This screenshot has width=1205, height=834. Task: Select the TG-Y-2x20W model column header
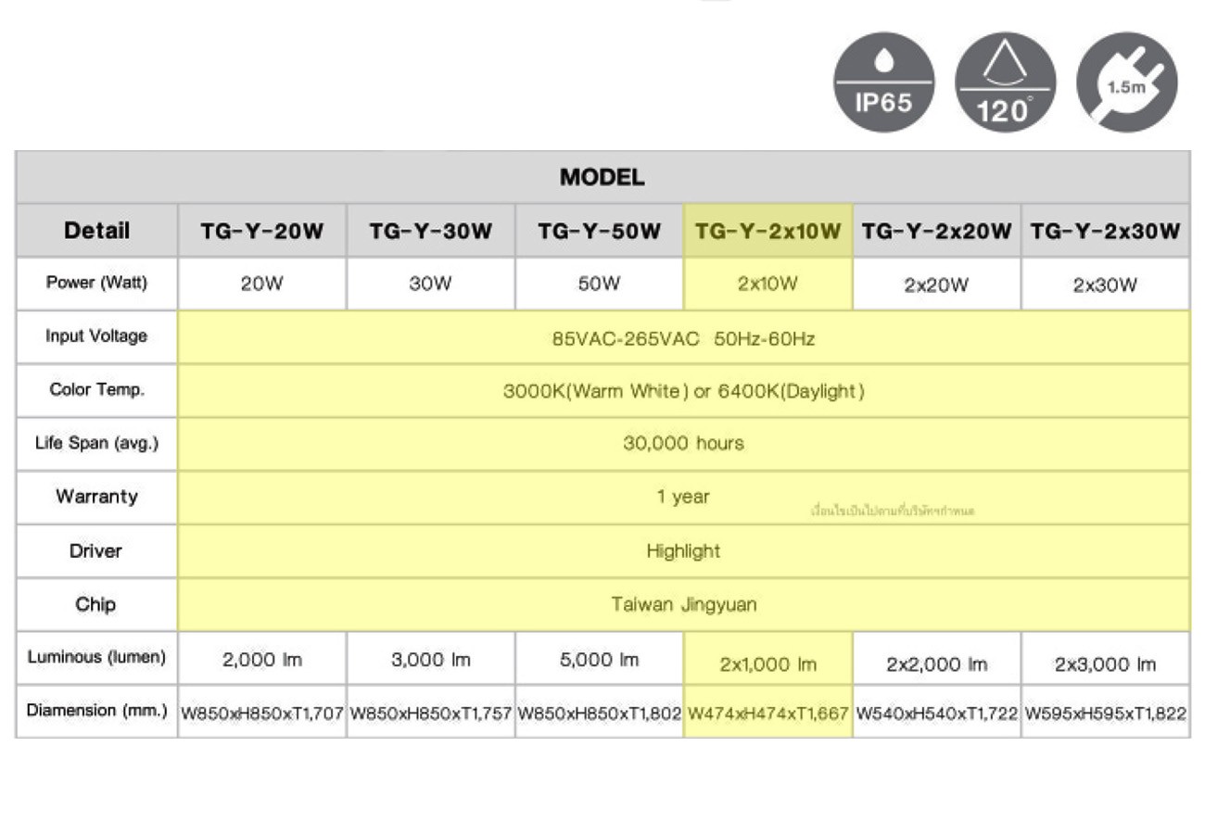click(x=936, y=231)
